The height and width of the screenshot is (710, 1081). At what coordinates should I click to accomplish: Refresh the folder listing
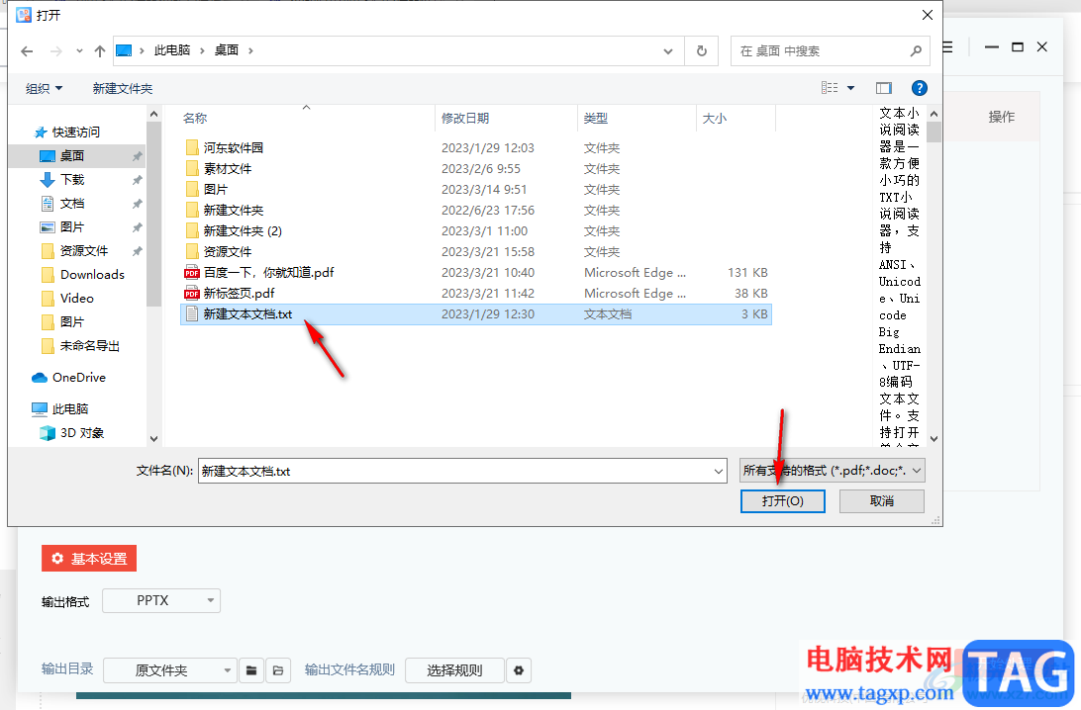(x=701, y=51)
